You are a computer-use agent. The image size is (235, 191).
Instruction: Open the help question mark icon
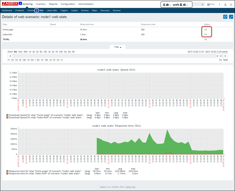click(219, 5)
